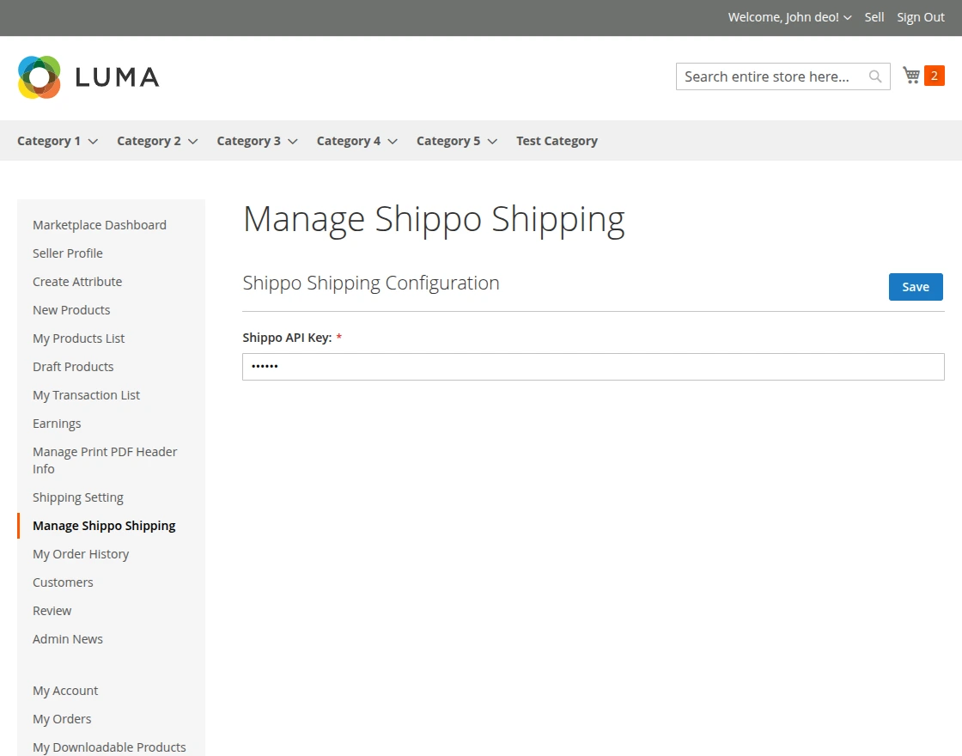The image size is (962, 756).
Task: Open the Category 1 menu item
Action: coord(49,141)
